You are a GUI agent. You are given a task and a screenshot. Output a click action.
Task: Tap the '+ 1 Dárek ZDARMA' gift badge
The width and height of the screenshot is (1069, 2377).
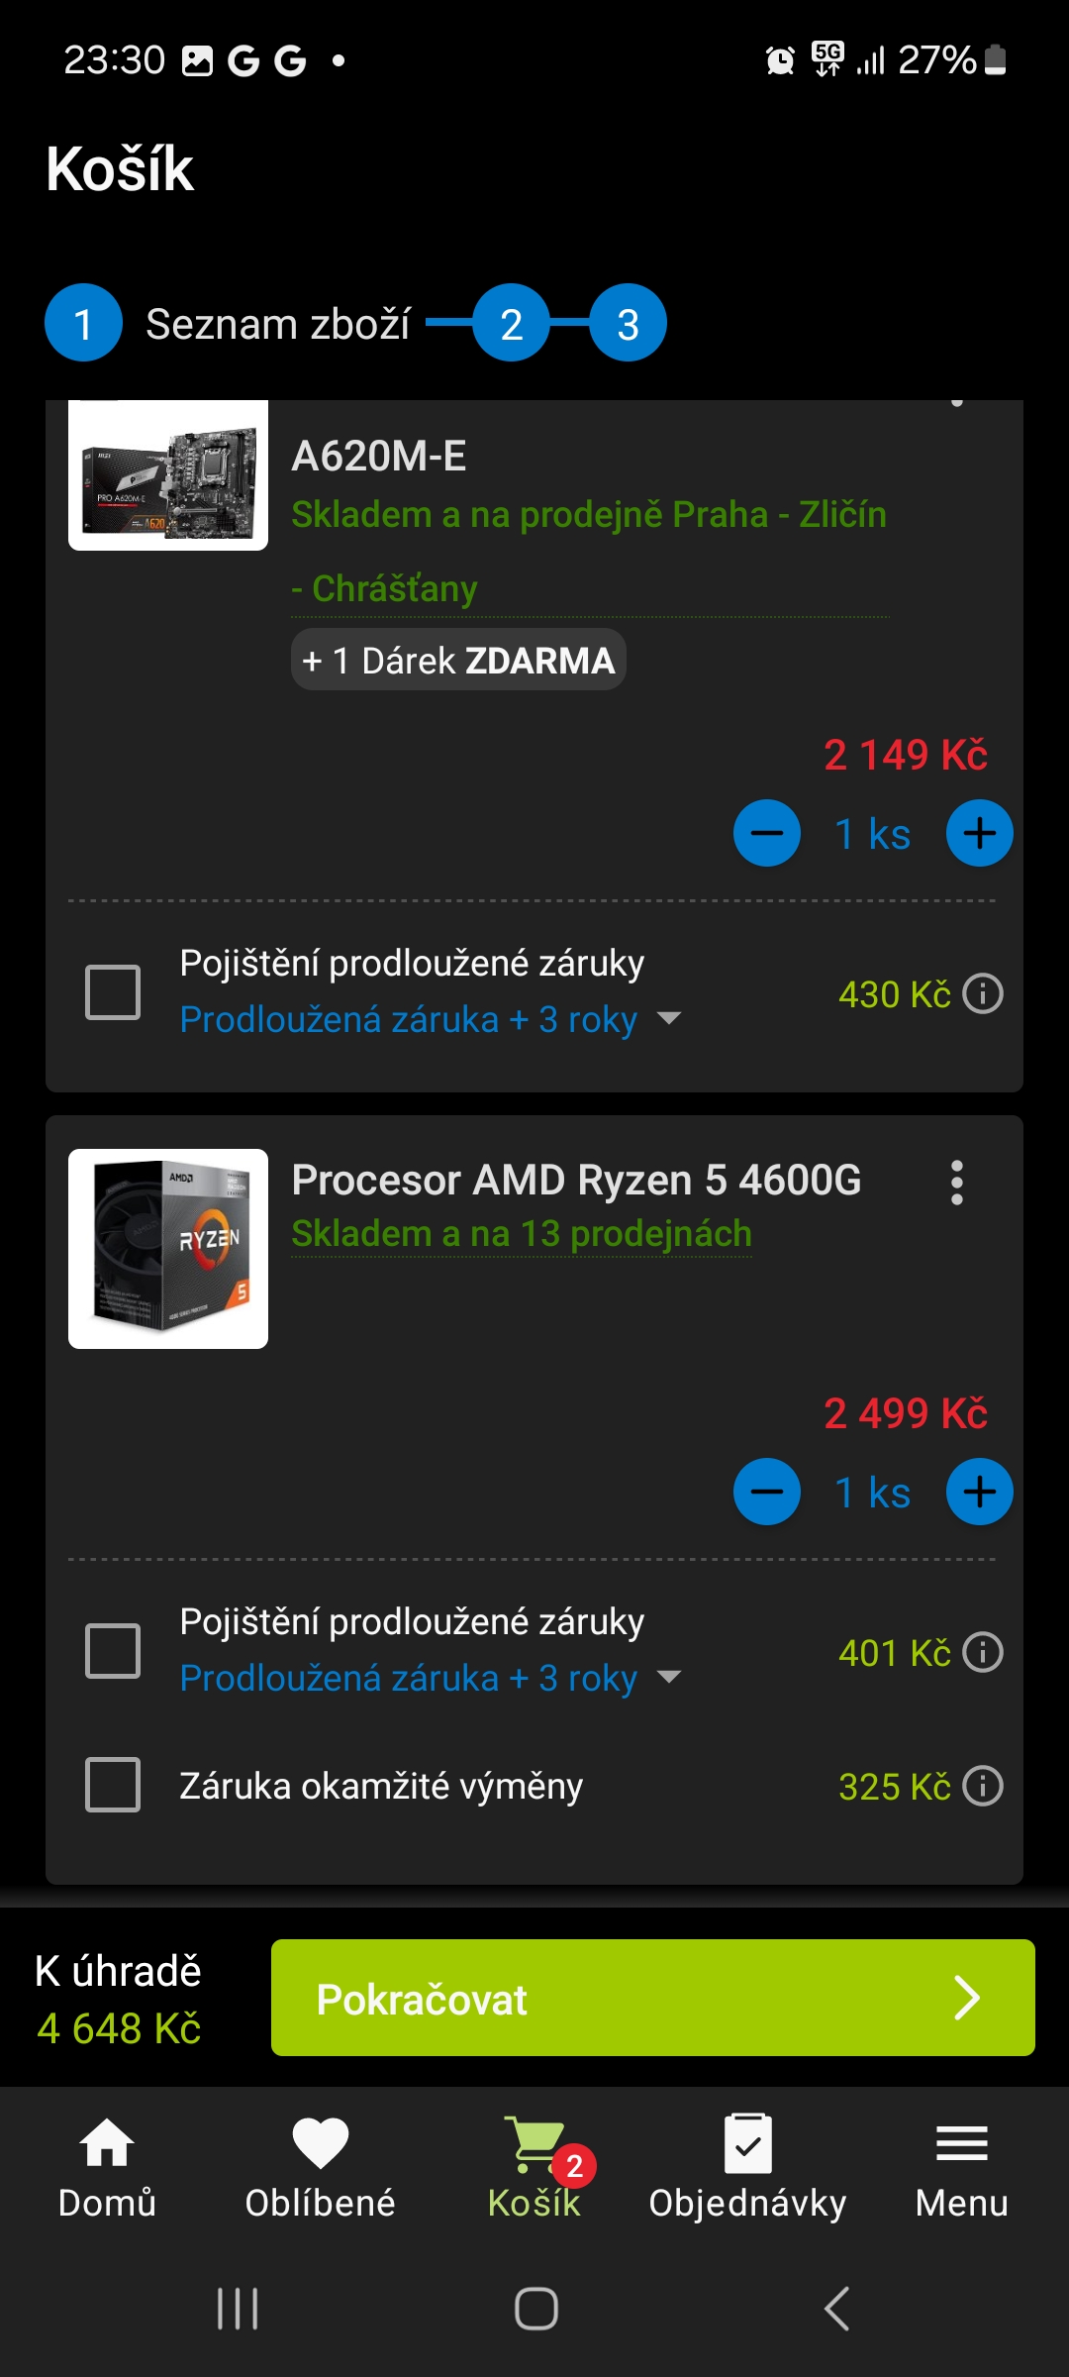pos(458,660)
